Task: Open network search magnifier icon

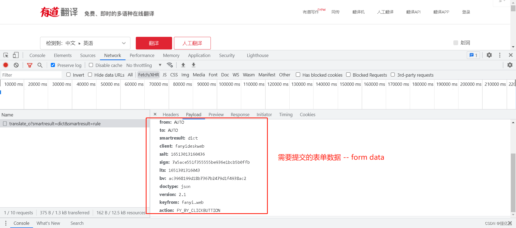Action: coord(40,65)
